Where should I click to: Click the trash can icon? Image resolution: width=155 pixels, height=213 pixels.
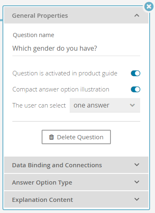[52, 137]
